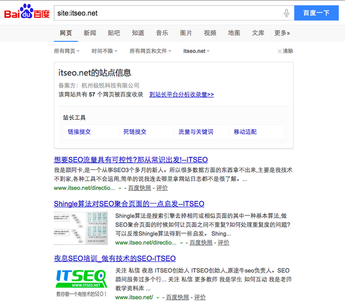Open the 流量与关键词 tool link

(x=196, y=132)
